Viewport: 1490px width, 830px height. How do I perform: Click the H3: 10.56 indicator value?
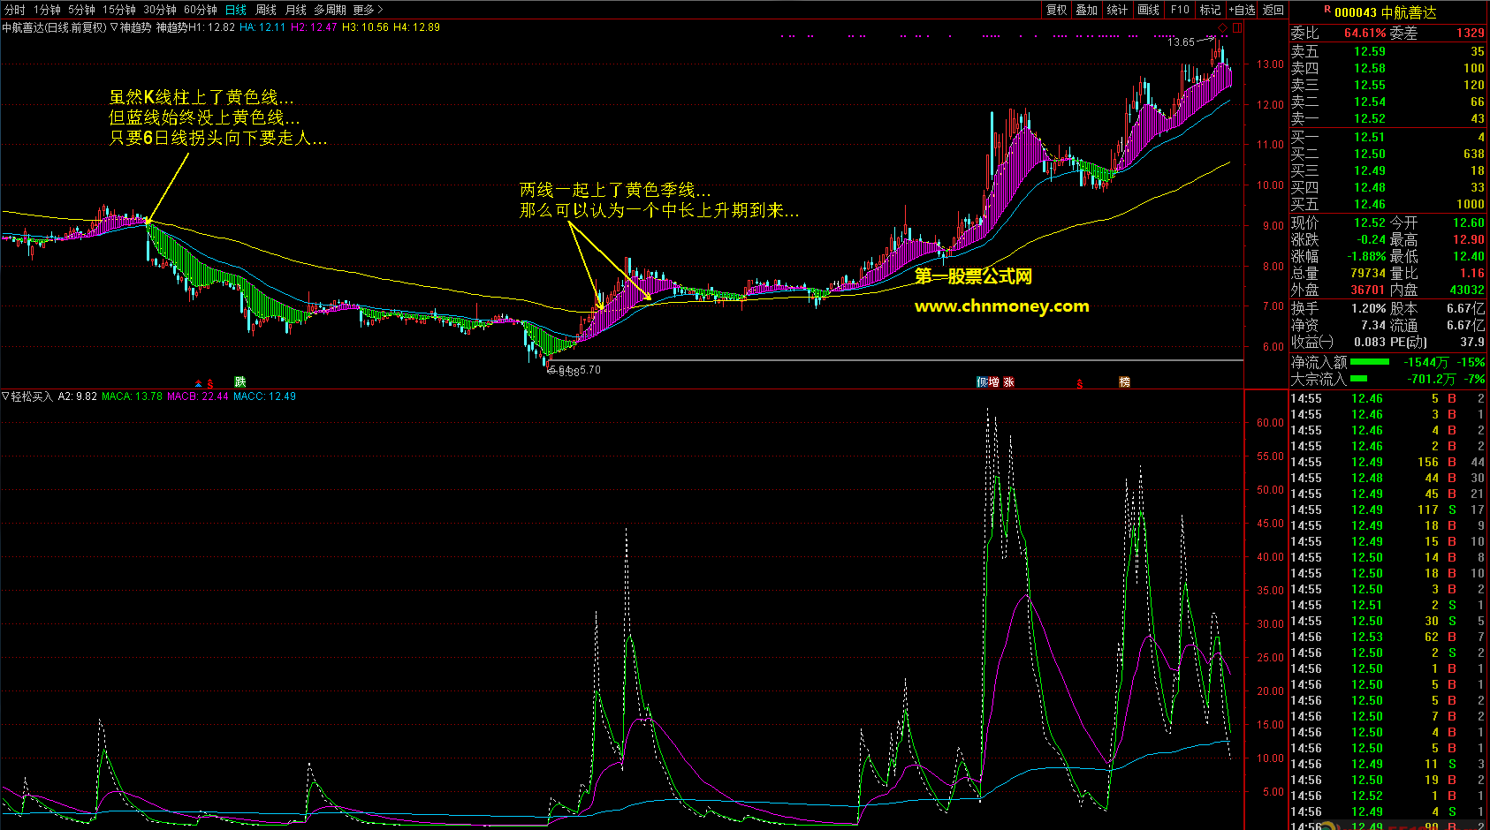pos(365,27)
